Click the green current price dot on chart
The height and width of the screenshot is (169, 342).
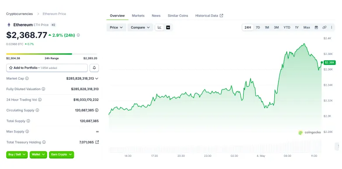[x=322, y=62]
